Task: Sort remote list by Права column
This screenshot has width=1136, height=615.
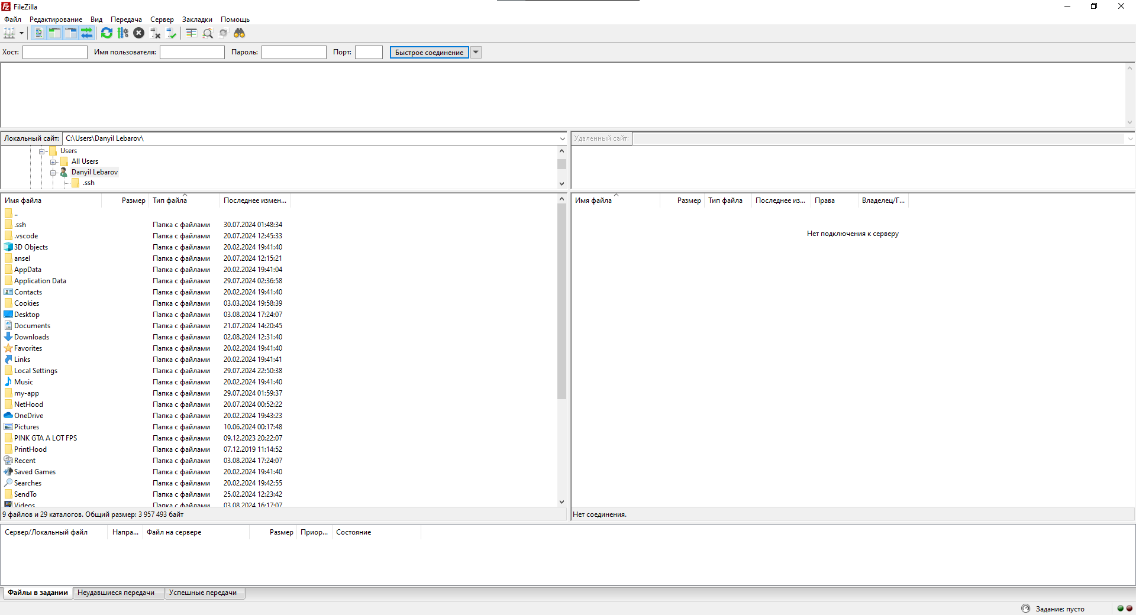Action: (834, 200)
